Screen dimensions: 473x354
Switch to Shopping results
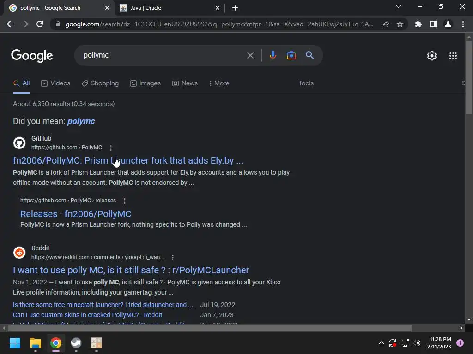click(x=100, y=83)
